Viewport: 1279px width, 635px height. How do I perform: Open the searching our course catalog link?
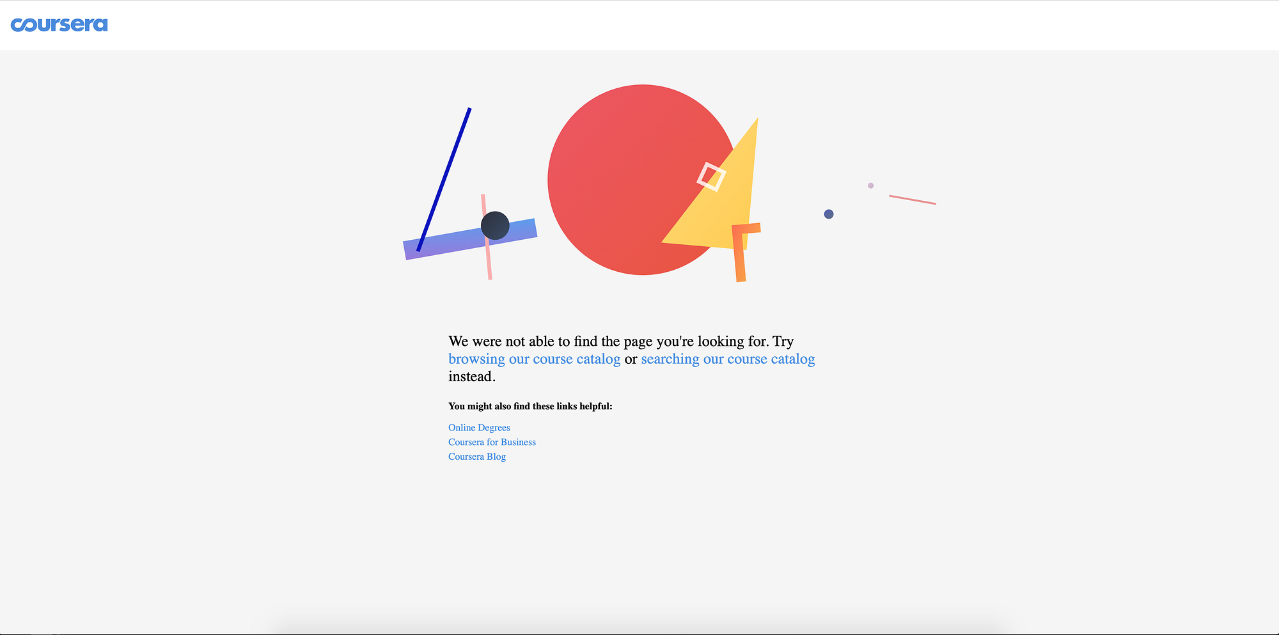pyautogui.click(x=727, y=359)
